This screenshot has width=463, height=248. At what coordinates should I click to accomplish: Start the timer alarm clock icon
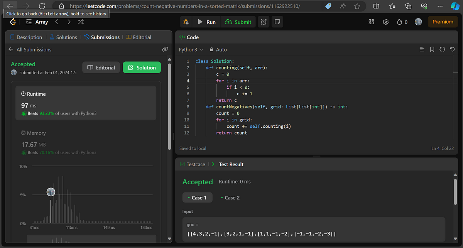[264, 22]
